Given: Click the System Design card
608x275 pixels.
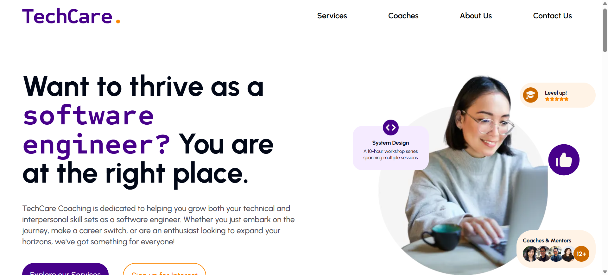Looking at the screenshot, I should click(391, 148).
